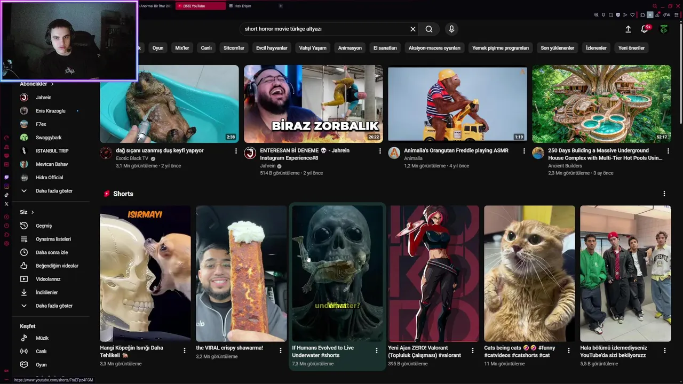683x384 pixels.
Task: Select the Mix'ler filter chip
Action: point(182,48)
